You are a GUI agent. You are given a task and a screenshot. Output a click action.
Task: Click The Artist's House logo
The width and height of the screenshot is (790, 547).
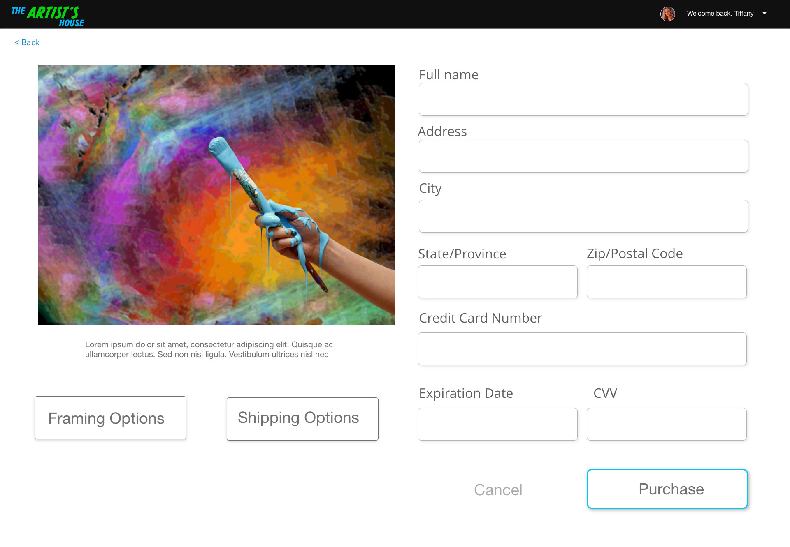click(48, 16)
